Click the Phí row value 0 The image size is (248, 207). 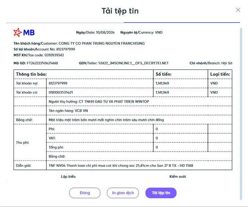[157, 129]
